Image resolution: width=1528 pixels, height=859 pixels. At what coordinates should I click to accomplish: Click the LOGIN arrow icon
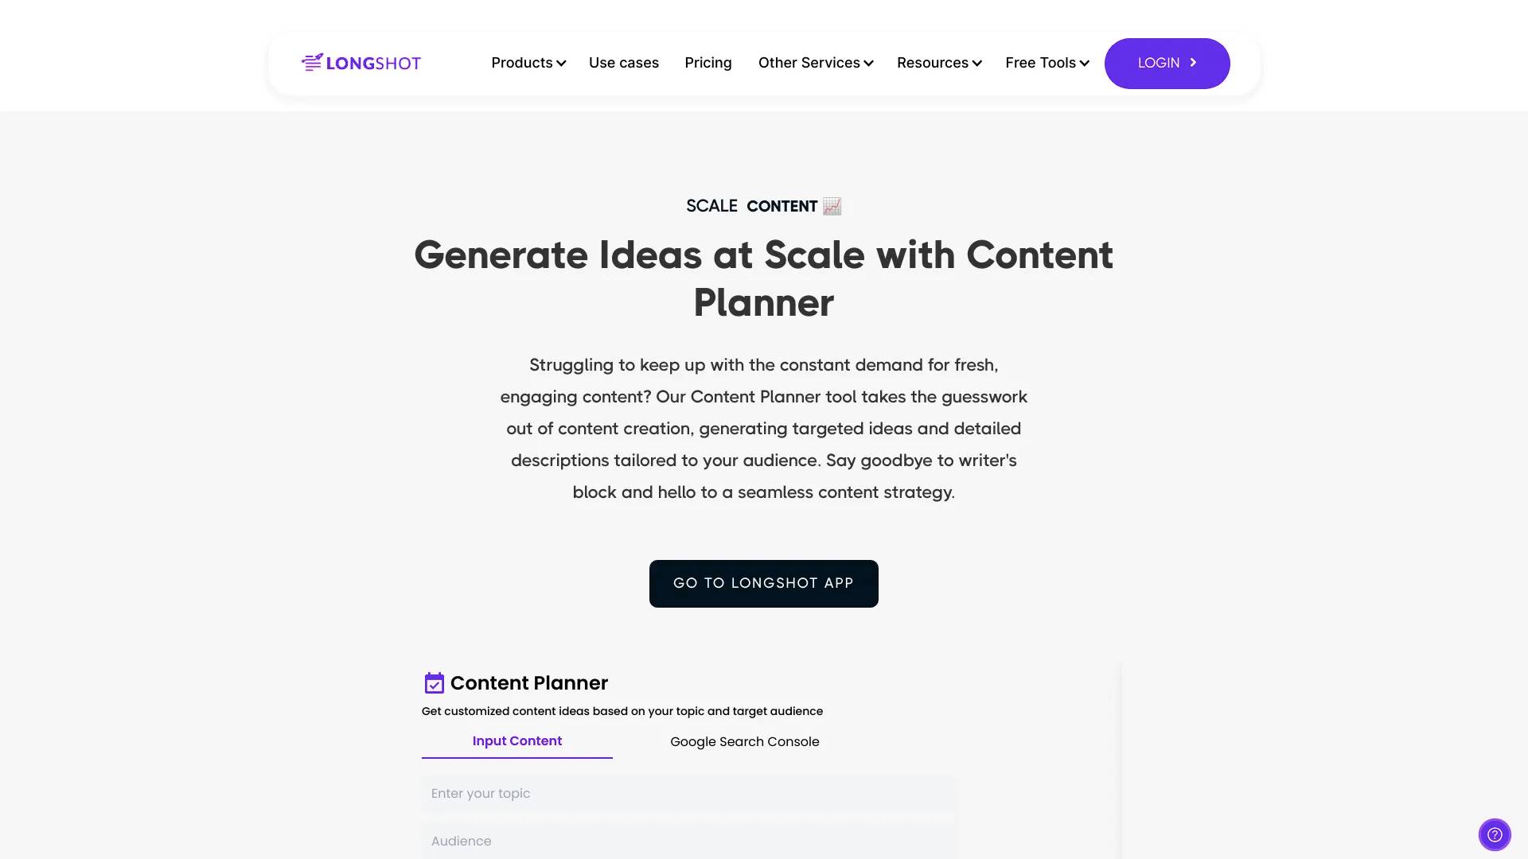pos(1195,63)
